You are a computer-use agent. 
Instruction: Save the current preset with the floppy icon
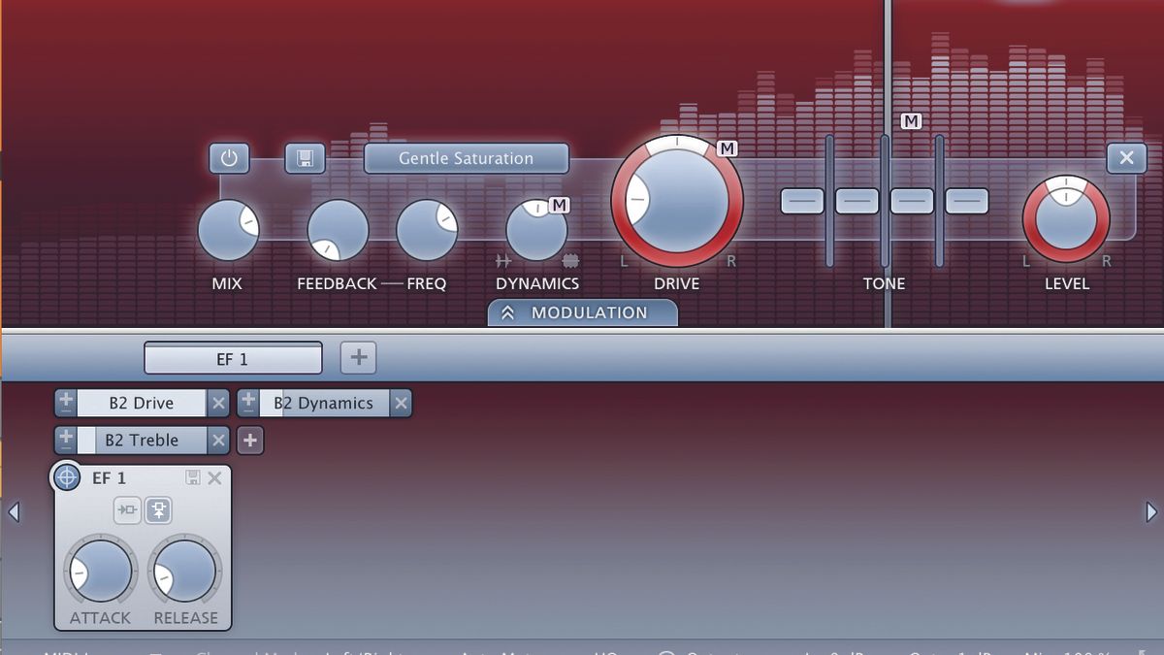(305, 158)
